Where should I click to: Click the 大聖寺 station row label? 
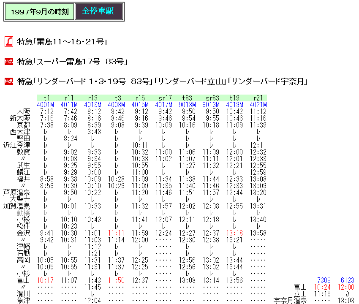tap(20, 199)
